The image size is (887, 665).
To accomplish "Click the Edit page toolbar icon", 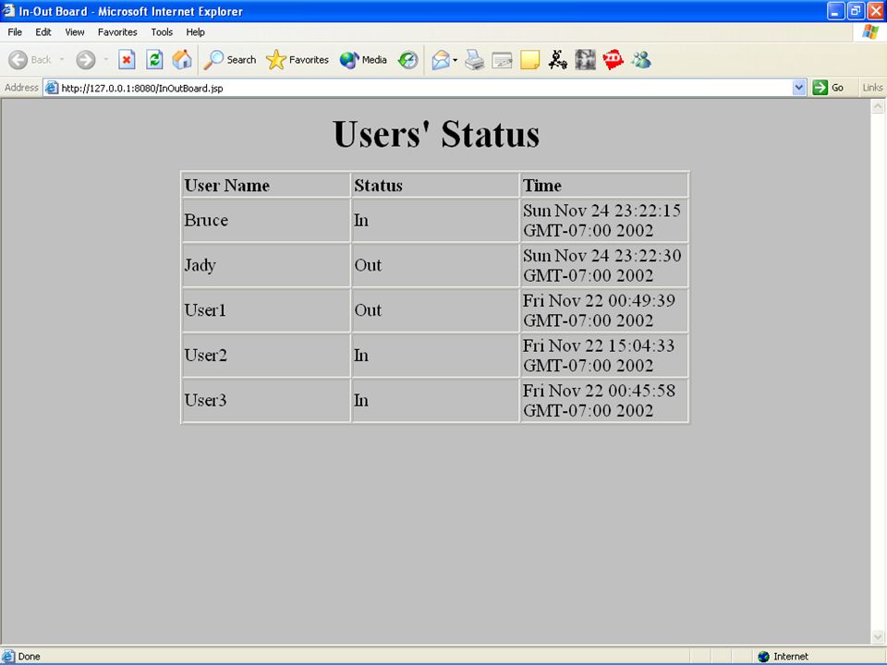I will pyautogui.click(x=502, y=59).
